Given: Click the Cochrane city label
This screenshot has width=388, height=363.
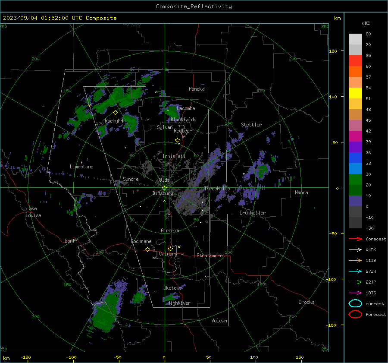Looking at the screenshot, I should pyautogui.click(x=141, y=241).
